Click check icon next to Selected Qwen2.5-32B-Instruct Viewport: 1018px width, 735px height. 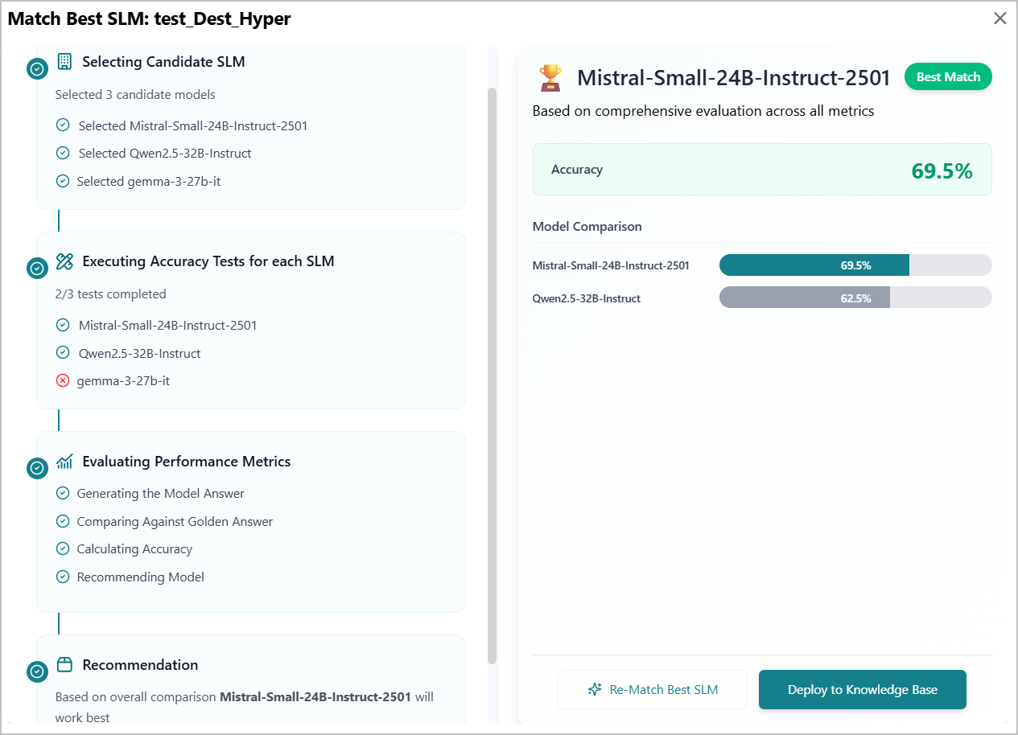coord(63,153)
